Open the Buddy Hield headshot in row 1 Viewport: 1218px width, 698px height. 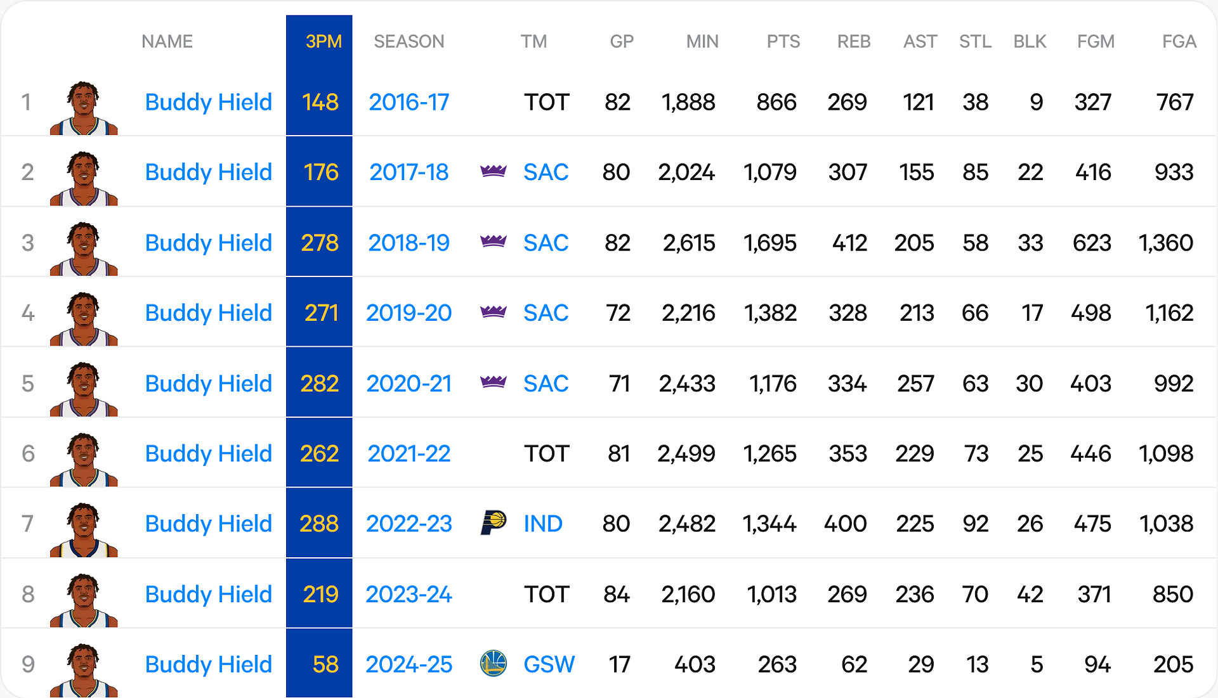click(84, 108)
